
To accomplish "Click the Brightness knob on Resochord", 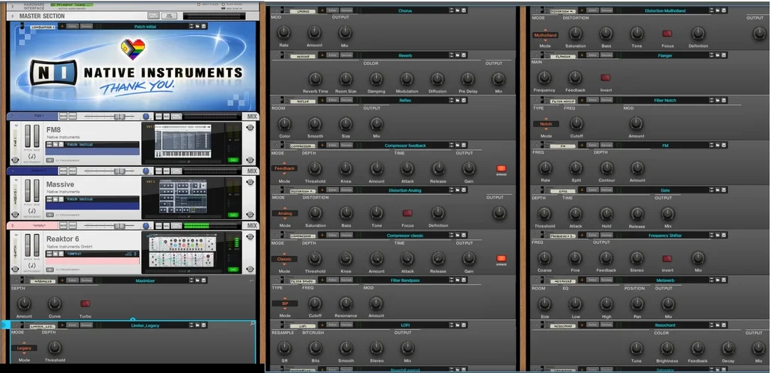I will point(667,348).
